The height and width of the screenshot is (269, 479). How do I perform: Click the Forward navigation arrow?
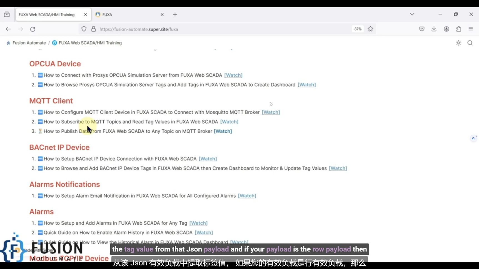click(x=21, y=29)
